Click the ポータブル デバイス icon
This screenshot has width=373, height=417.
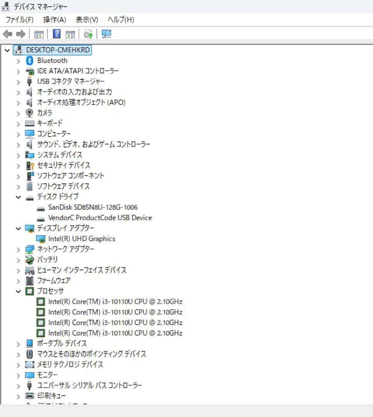click(x=29, y=343)
